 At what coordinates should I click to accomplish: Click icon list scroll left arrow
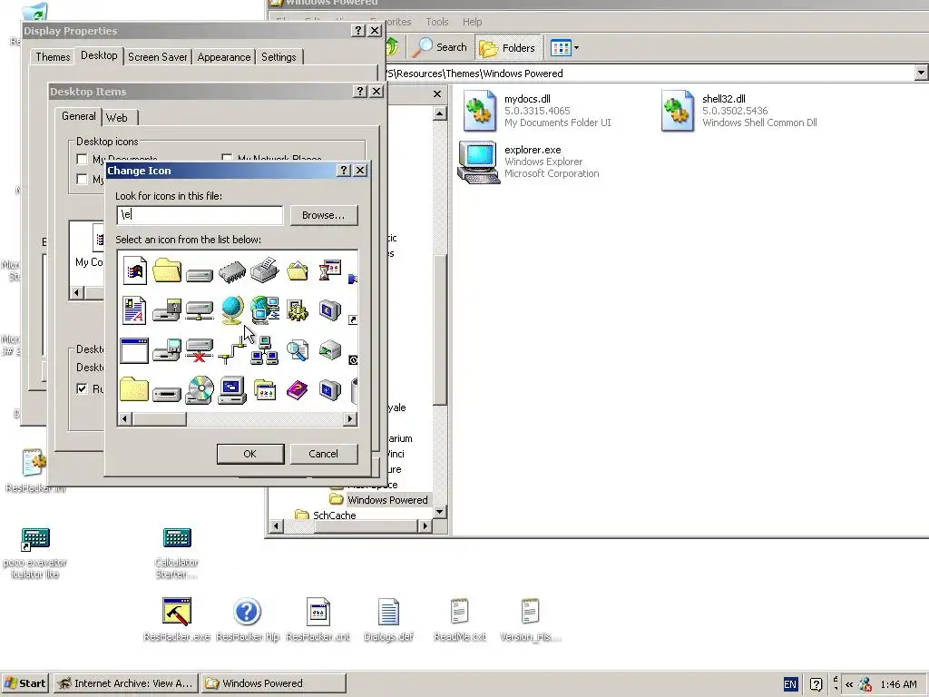click(124, 419)
